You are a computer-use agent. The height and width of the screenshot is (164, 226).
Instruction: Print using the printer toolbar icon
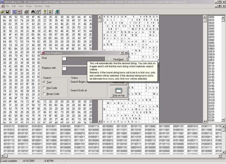tap(26, 12)
